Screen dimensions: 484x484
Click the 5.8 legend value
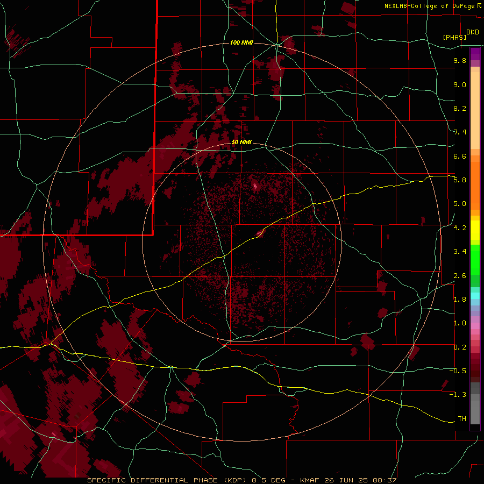pos(460,180)
